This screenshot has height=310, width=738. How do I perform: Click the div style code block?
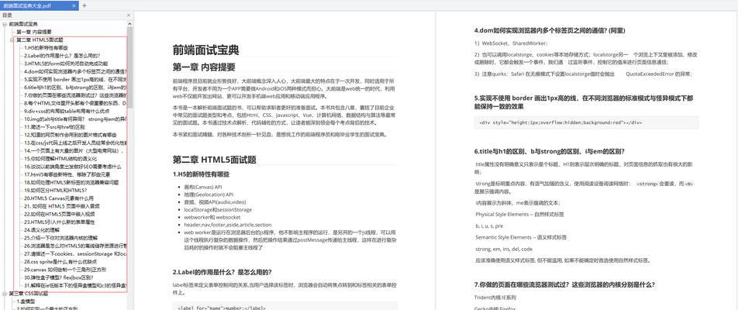pyautogui.click(x=586, y=122)
